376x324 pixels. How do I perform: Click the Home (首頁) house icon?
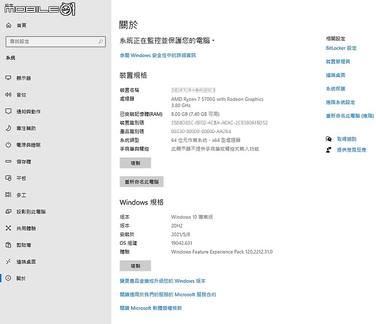coord(9,25)
